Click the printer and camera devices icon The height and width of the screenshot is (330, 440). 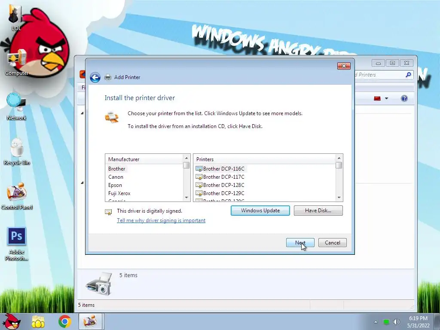tap(99, 284)
